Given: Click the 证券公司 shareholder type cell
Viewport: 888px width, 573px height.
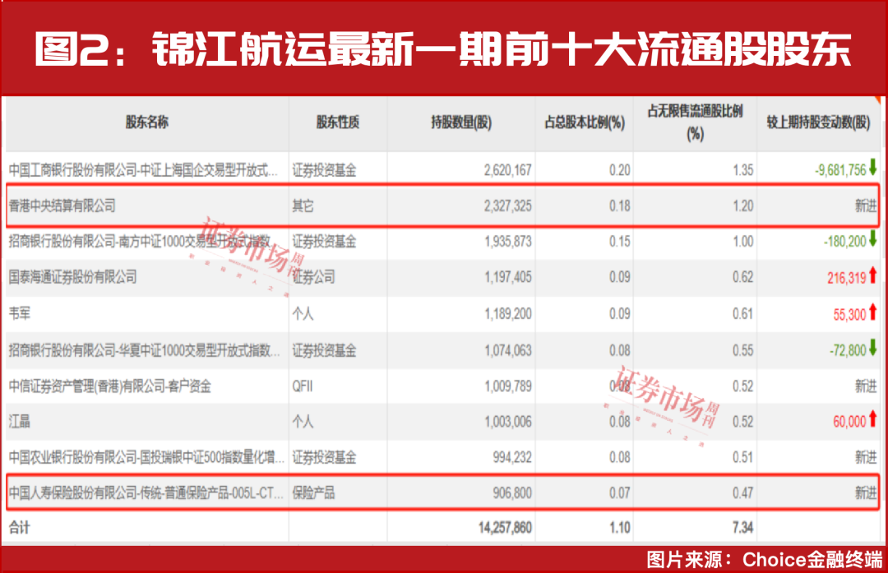Looking at the screenshot, I should click(314, 277).
